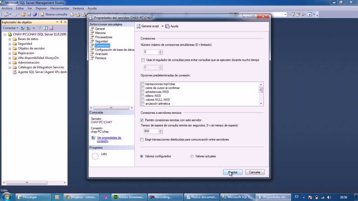Expand the Replicación node
The image size is (358, 201).
pos(10,53)
